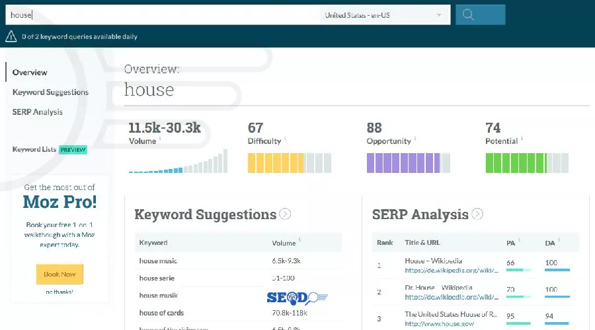Open Keyword Suggestions arrow circle icon
The height and width of the screenshot is (330, 595).
pyautogui.click(x=285, y=214)
